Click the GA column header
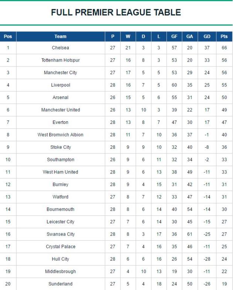The height and width of the screenshot is (290, 233). pos(190,36)
